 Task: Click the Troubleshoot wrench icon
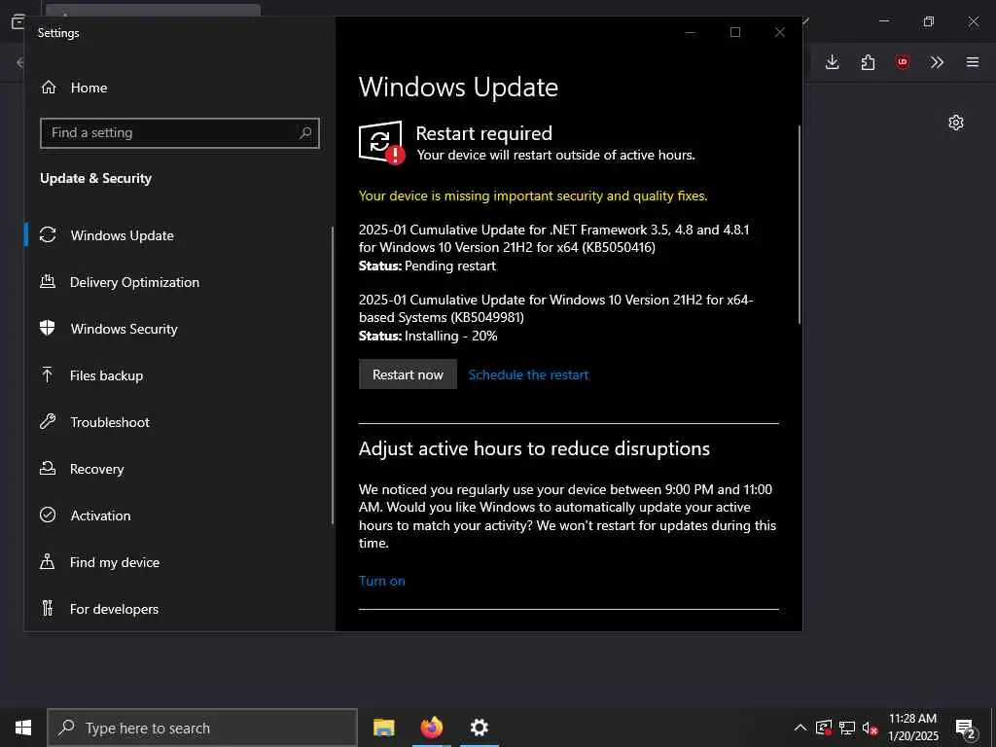pyautogui.click(x=48, y=421)
